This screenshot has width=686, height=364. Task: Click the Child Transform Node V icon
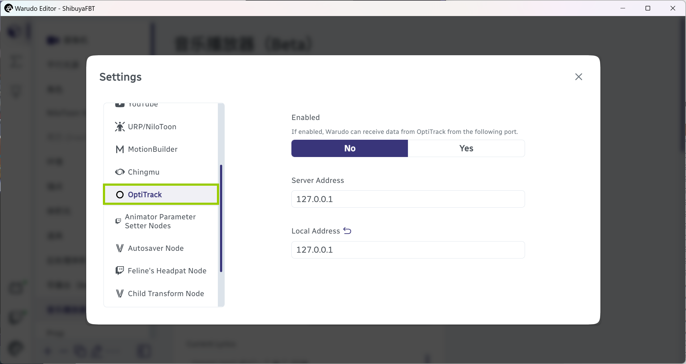(120, 293)
